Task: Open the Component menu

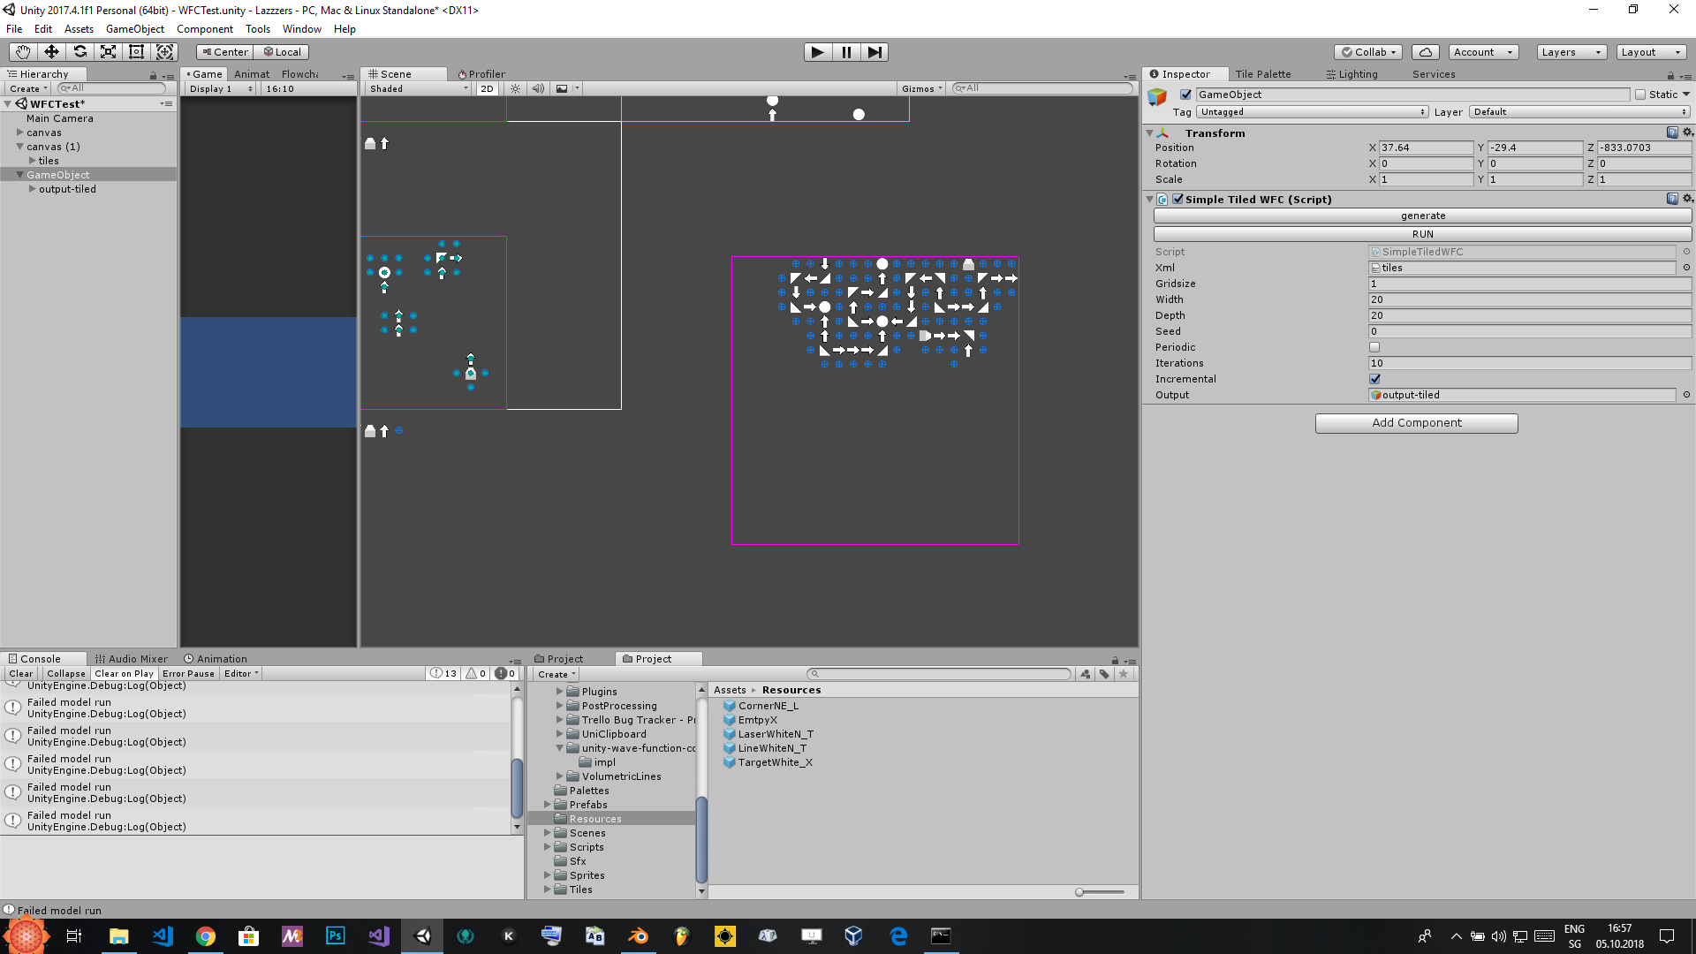Action: (x=205, y=29)
